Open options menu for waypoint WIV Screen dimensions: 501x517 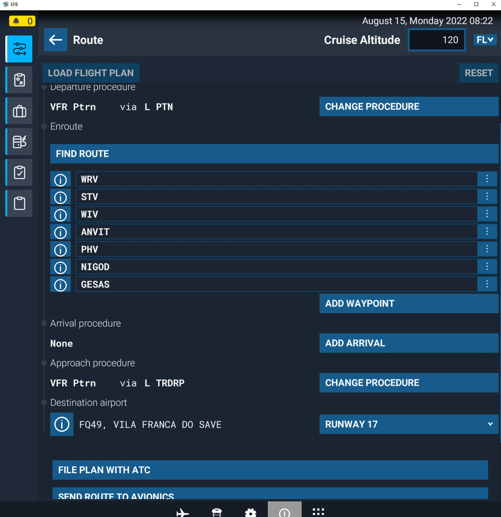[x=487, y=214]
